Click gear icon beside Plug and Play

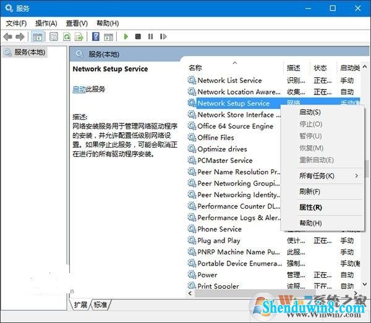coord(192,240)
